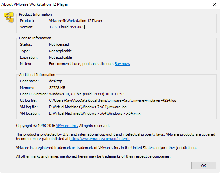Open the VMware, Inc. link
This screenshot has height=173, width=220.
(x=67, y=126)
